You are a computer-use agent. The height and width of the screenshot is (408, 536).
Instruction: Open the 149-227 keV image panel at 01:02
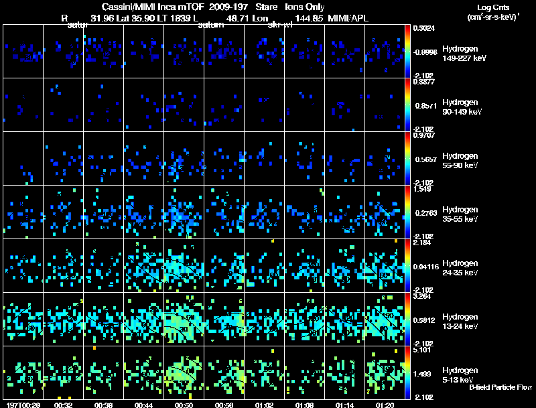[264, 51]
